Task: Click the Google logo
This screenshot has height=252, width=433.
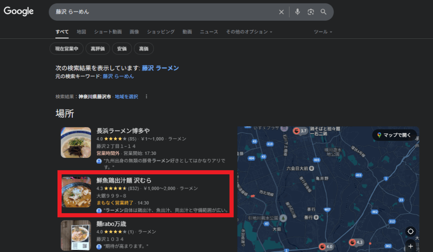Action: [x=19, y=11]
